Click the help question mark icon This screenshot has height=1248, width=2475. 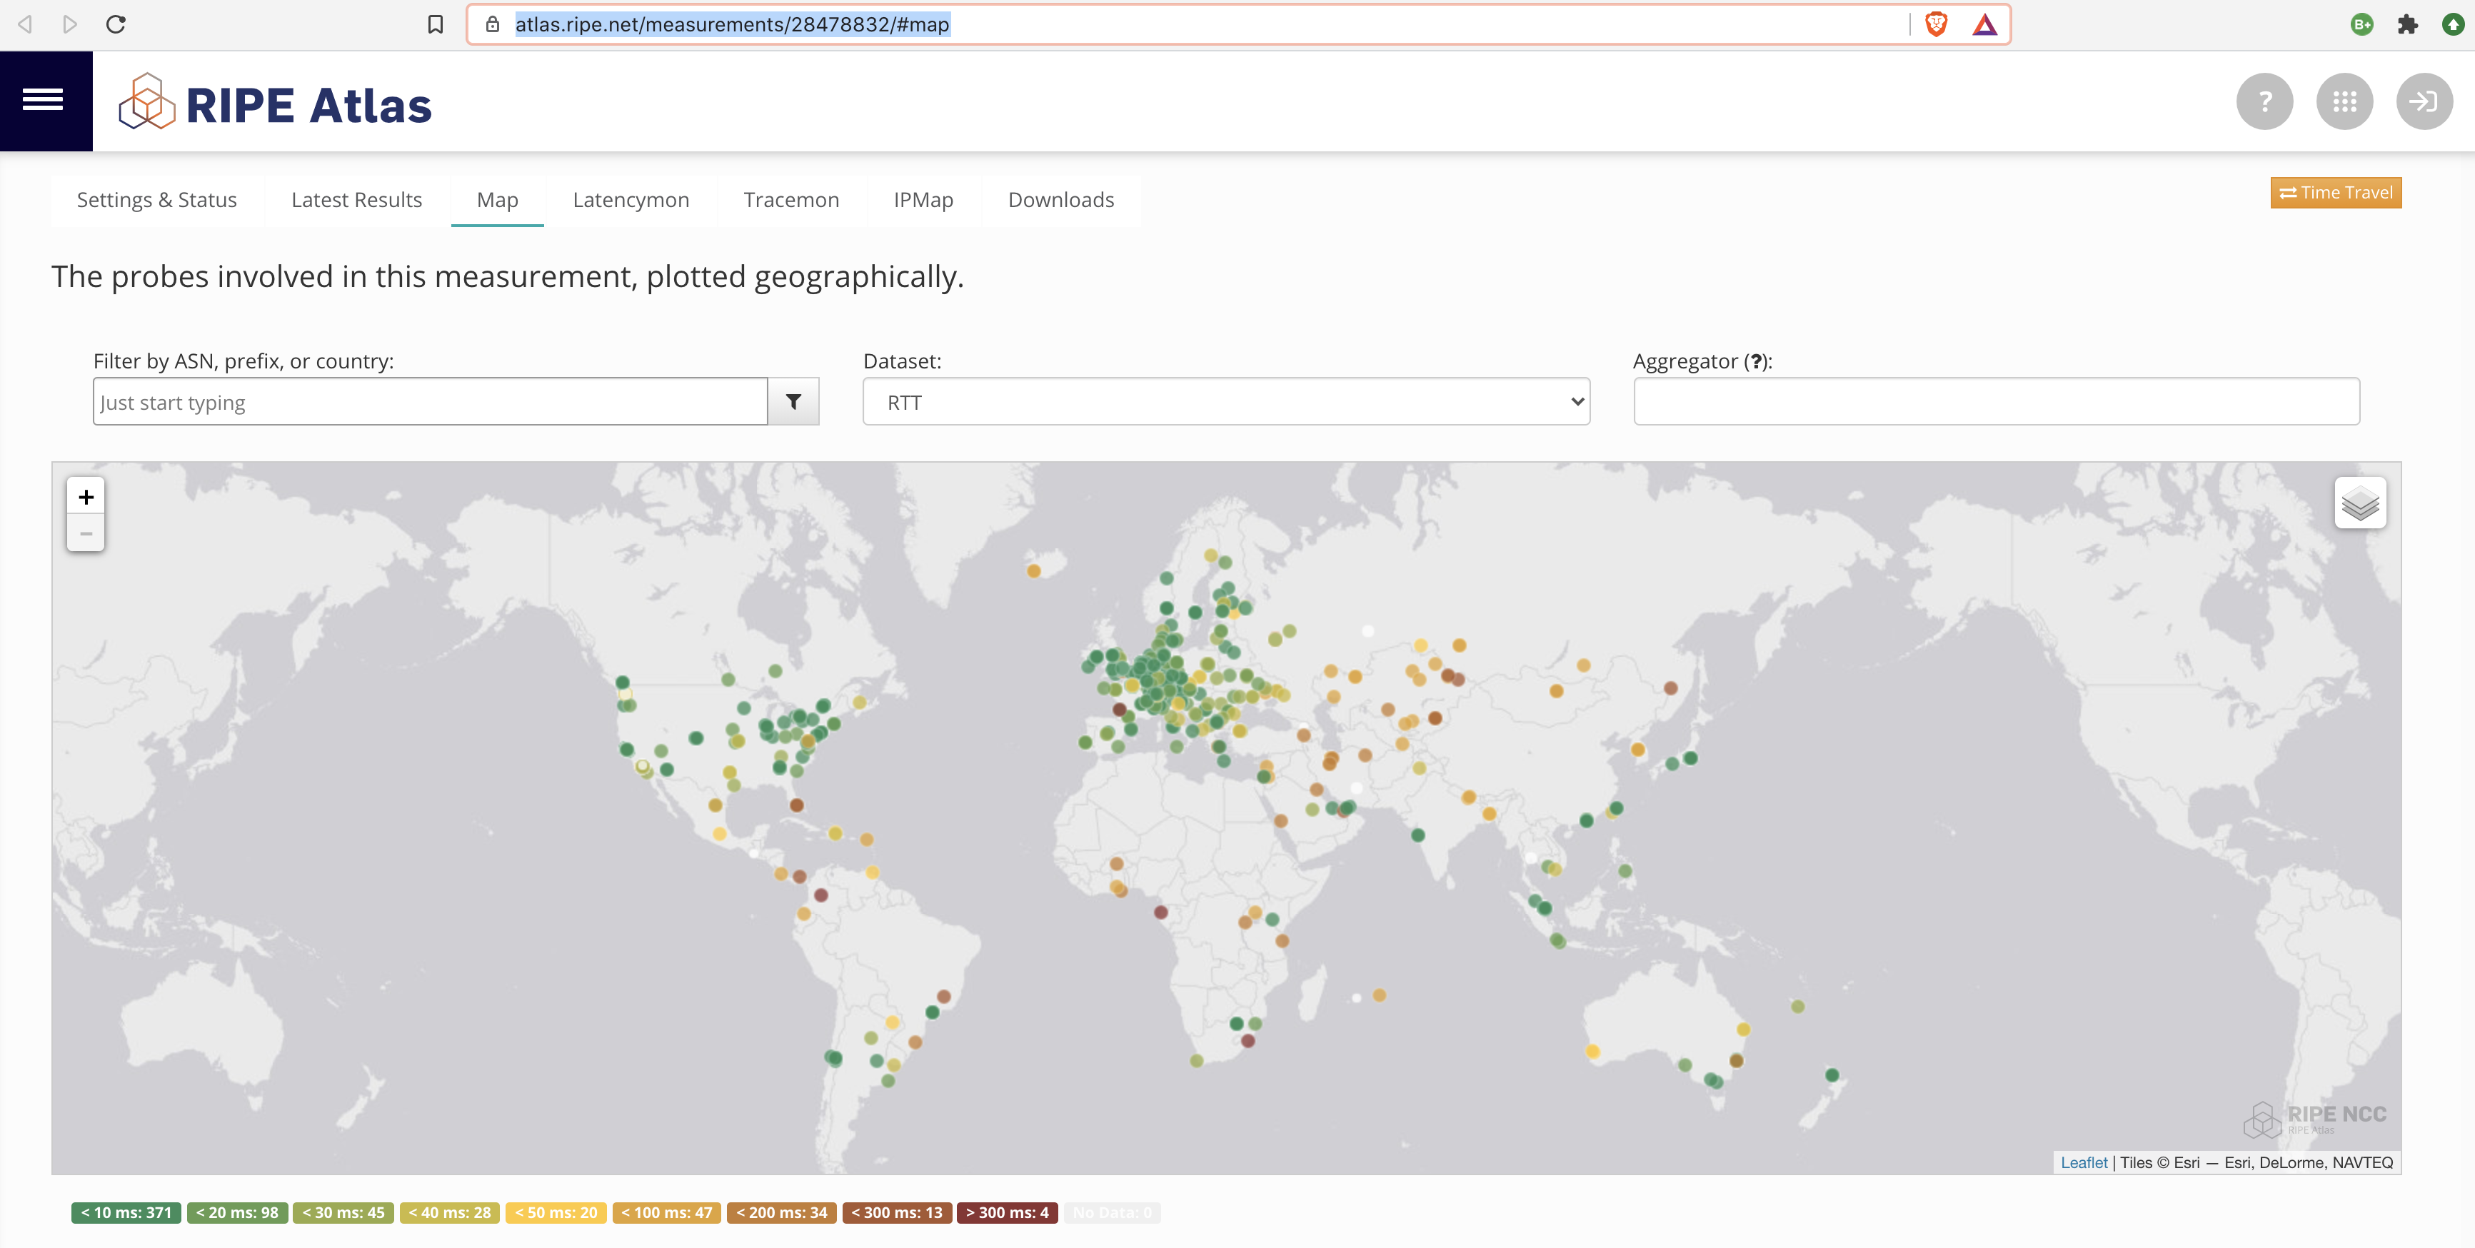(2264, 101)
